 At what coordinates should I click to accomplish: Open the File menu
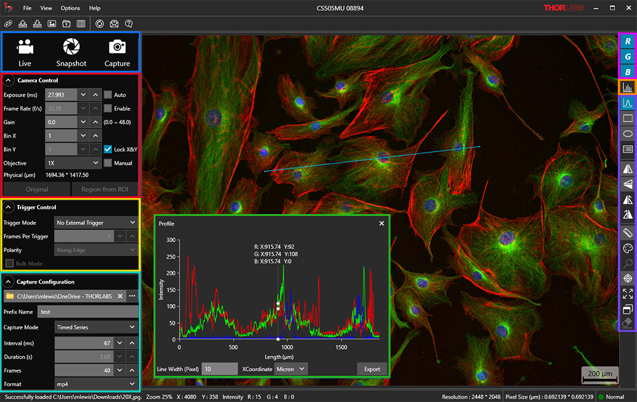[27, 8]
